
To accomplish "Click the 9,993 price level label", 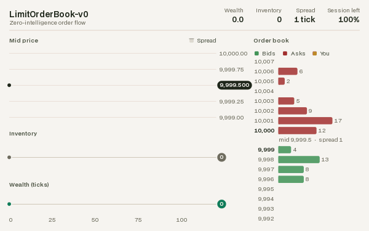I will click(266, 209).
